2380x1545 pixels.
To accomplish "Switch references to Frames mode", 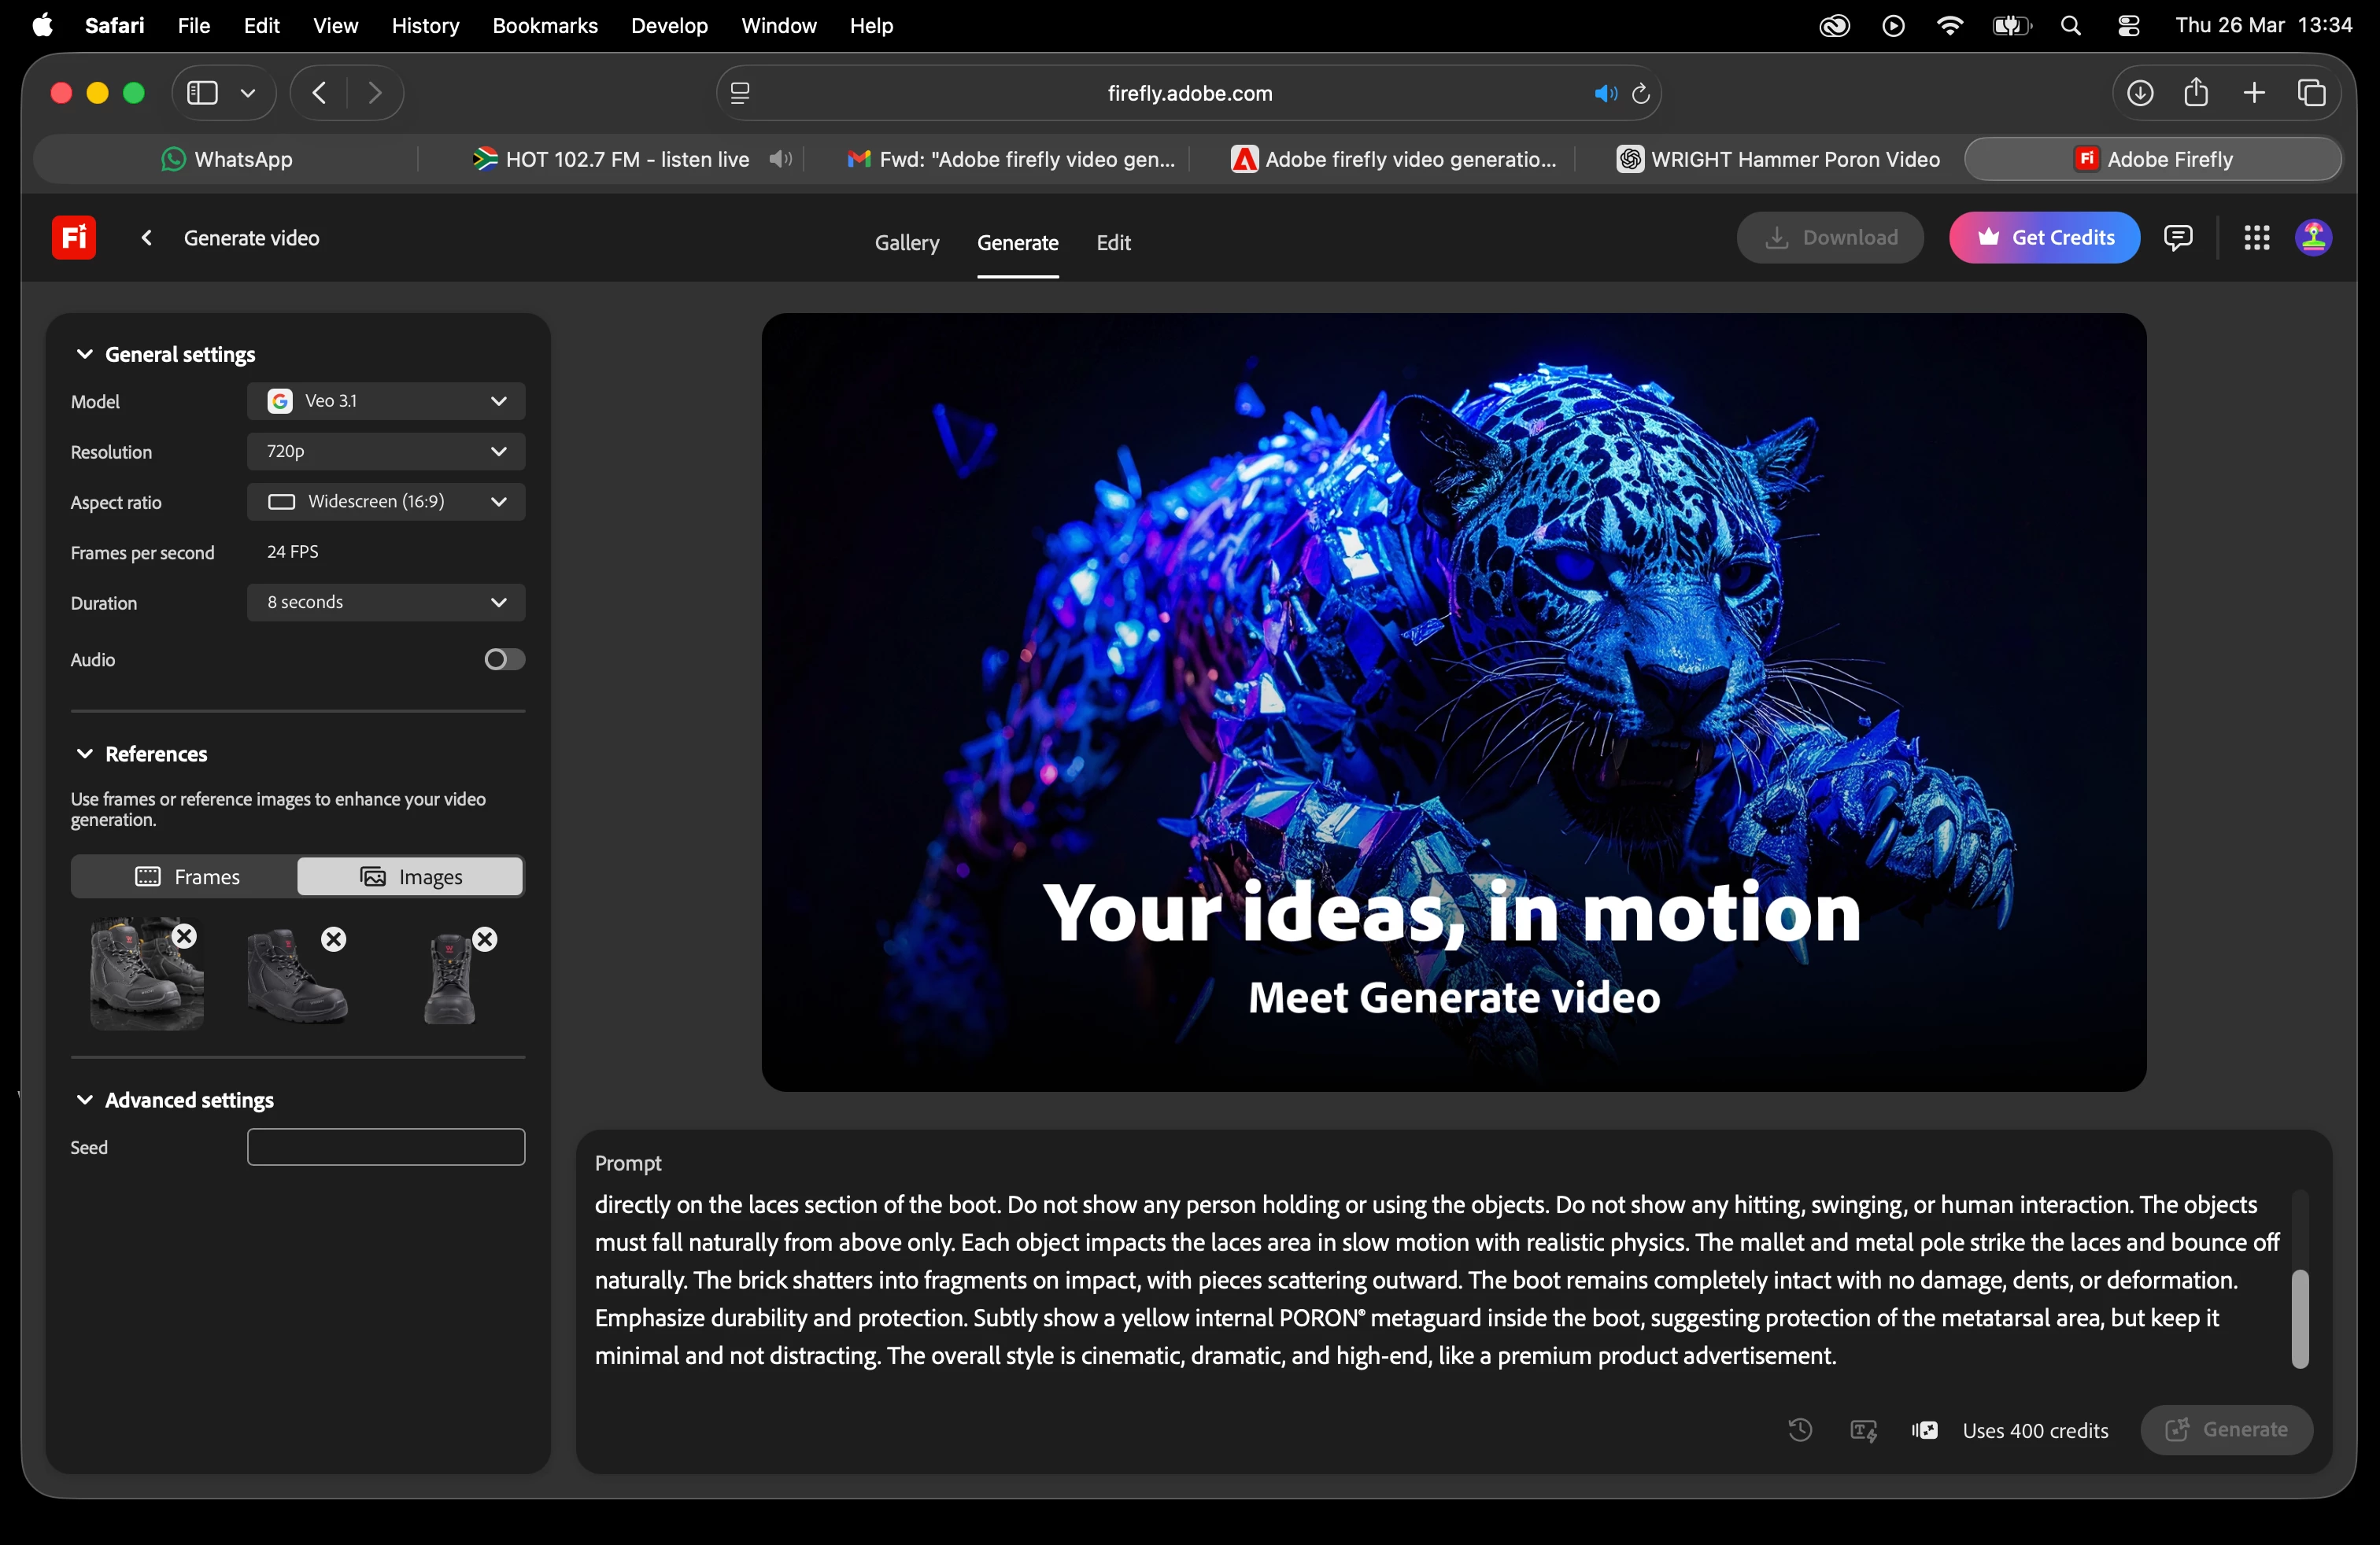I will [186, 876].
